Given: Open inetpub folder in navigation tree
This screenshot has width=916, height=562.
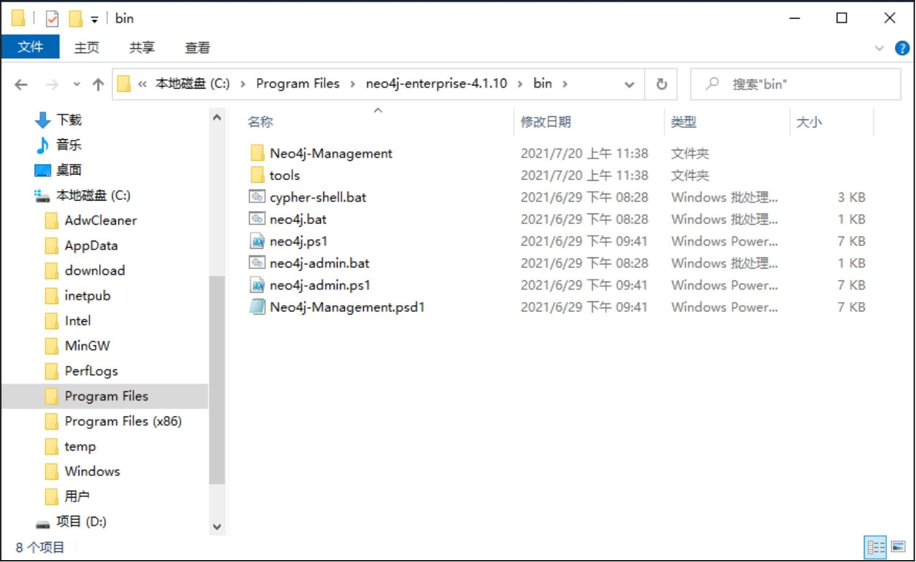Looking at the screenshot, I should tap(87, 296).
